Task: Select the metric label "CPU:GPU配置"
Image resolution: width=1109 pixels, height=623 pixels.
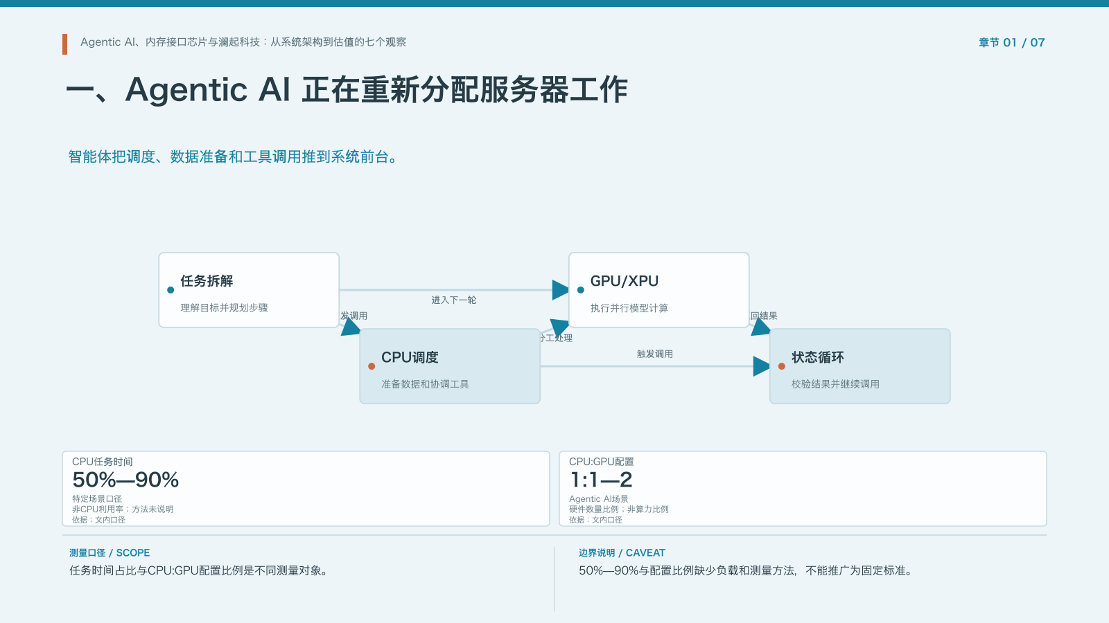Action: [x=602, y=462]
